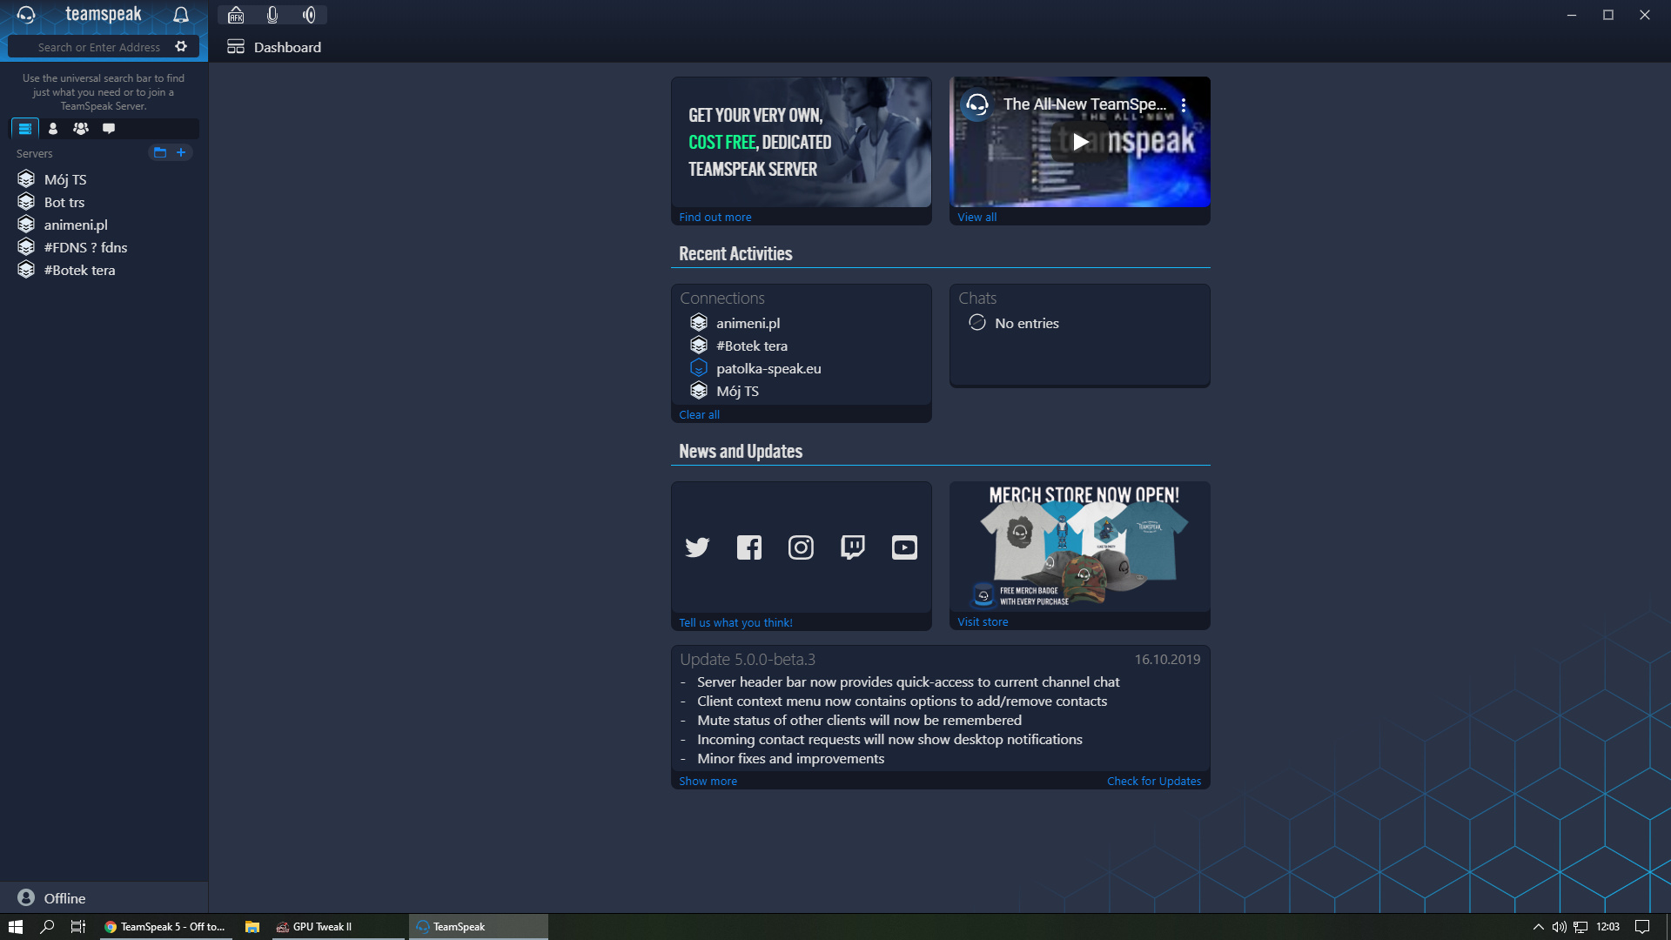Open the Twitter social icon

[x=697, y=547]
